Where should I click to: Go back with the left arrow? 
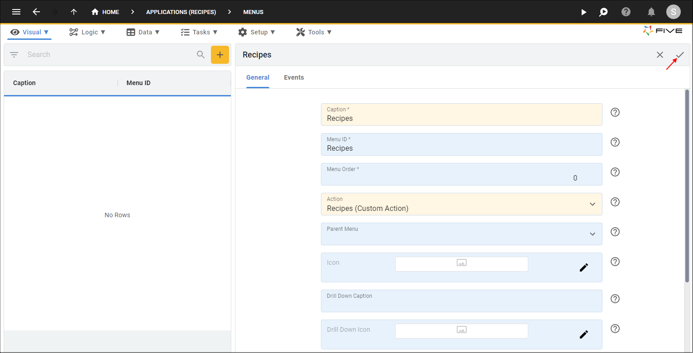point(36,12)
